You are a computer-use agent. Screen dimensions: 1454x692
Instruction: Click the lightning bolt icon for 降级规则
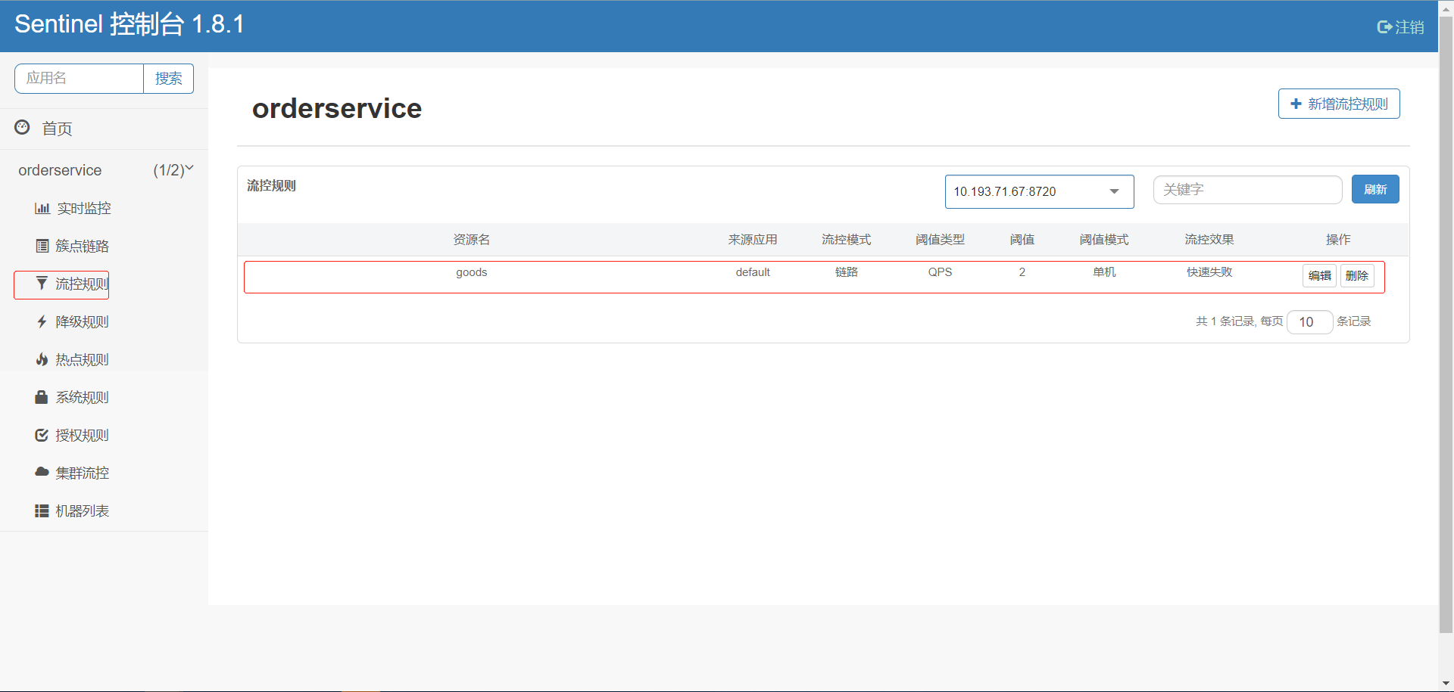tap(42, 321)
